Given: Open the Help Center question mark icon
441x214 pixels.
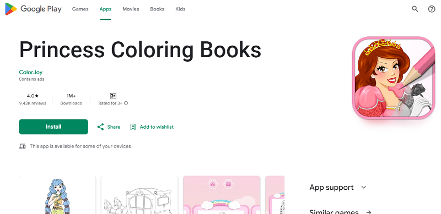Looking at the screenshot, I should click(x=432, y=9).
